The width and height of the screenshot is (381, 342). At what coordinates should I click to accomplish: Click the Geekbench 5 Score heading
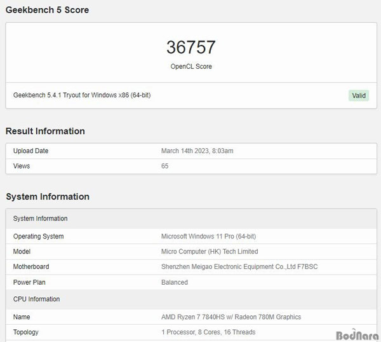point(47,10)
